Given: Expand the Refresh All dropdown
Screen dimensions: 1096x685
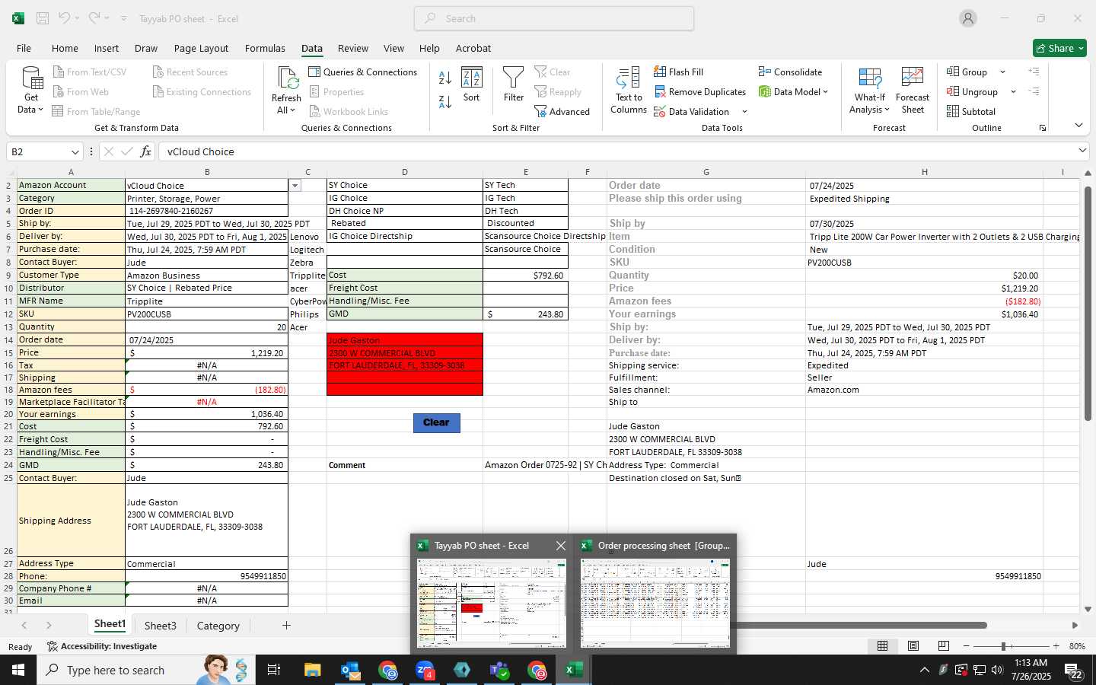Looking at the screenshot, I should point(293,110).
